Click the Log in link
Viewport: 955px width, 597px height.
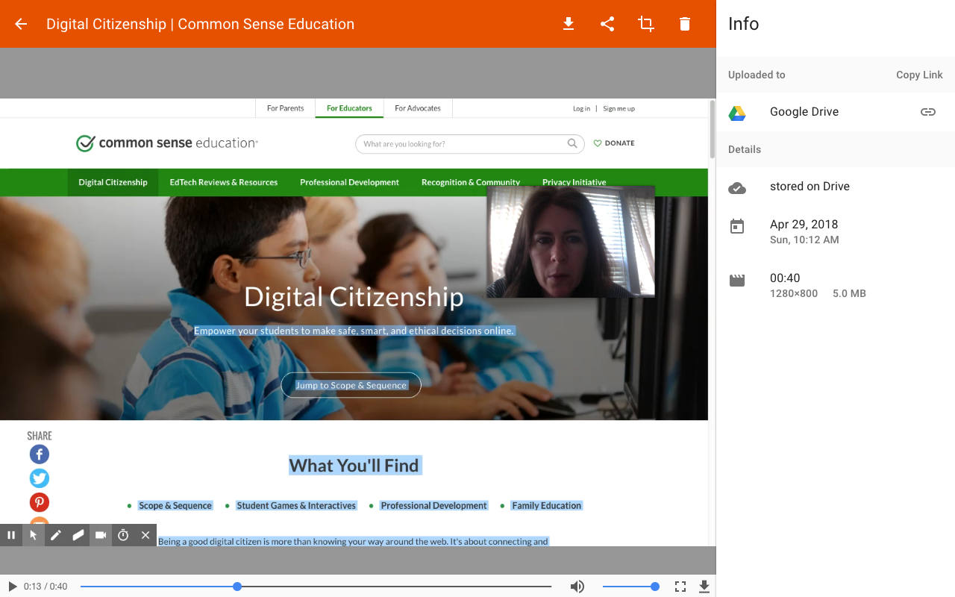(x=581, y=109)
